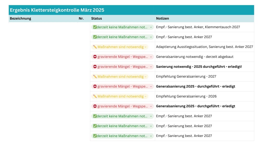The width and height of the screenshot is (258, 145).
Task: Click the Status column header
Action: click(x=96, y=18)
